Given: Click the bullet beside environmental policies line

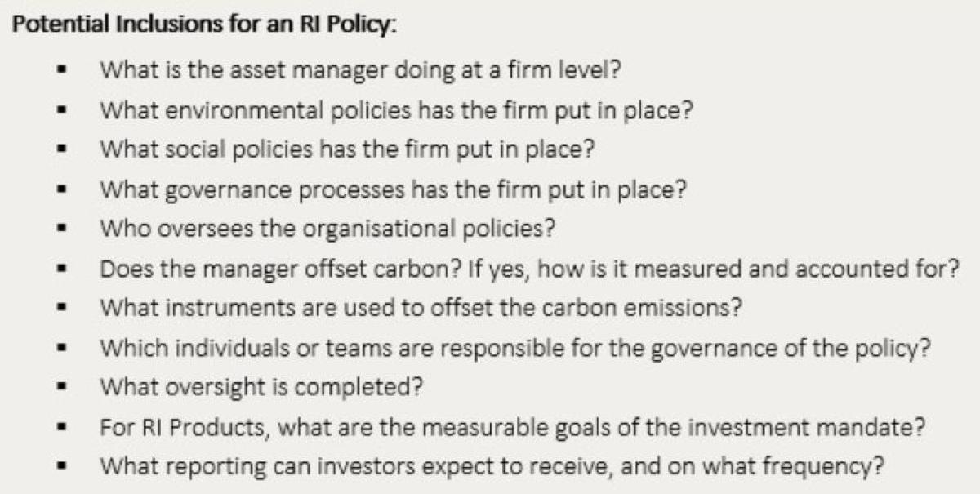Looking at the screenshot, I should 61,109.
